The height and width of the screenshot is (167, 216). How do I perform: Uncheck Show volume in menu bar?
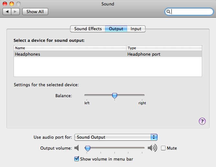point(77,159)
